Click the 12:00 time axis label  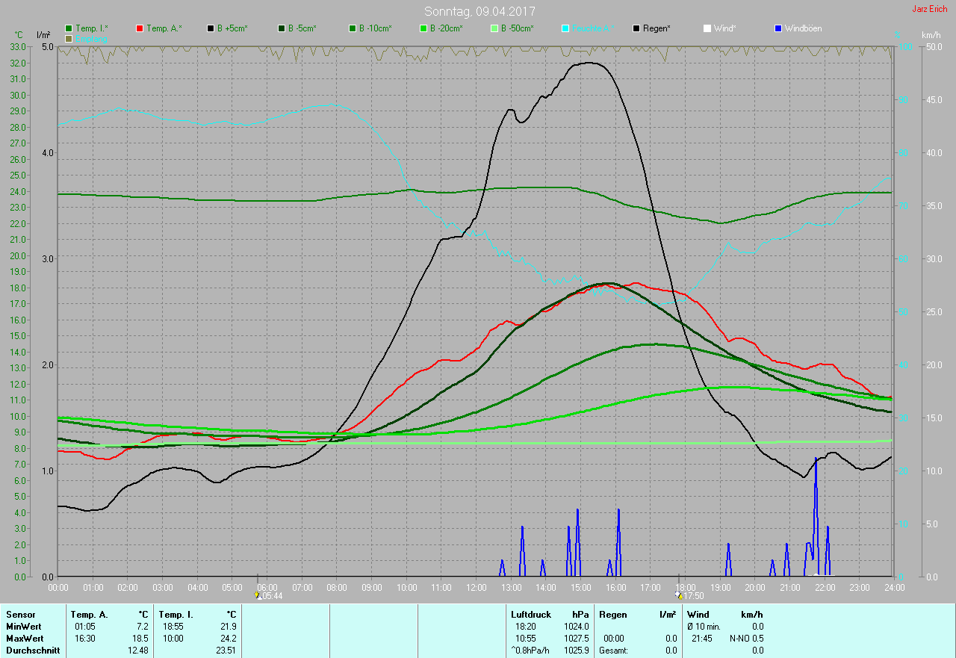(x=477, y=588)
